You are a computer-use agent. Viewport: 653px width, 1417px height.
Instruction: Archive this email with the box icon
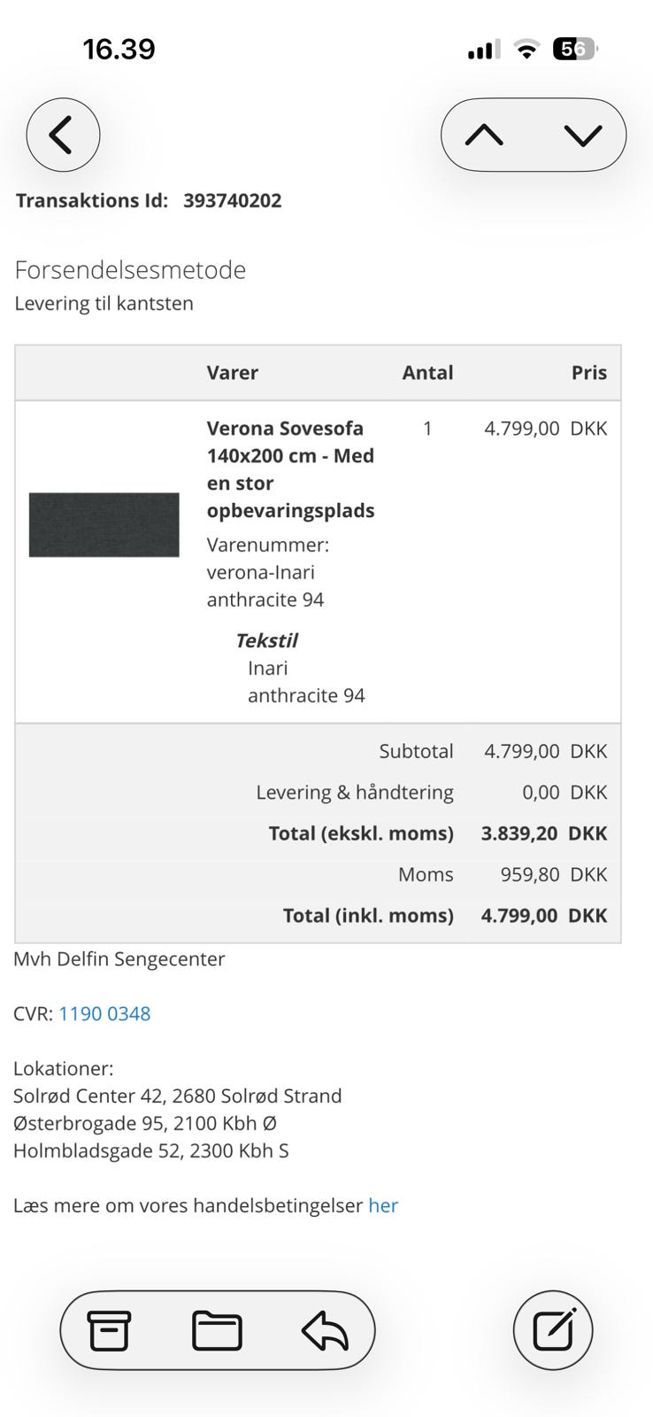point(109,1330)
